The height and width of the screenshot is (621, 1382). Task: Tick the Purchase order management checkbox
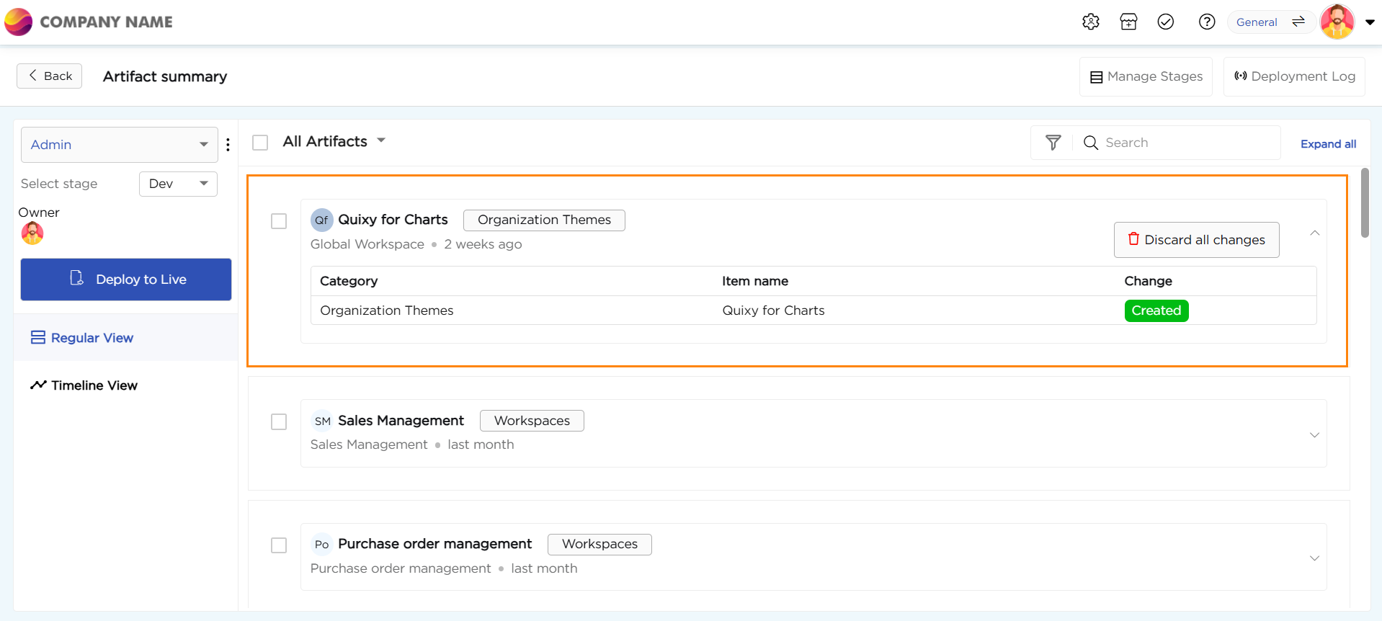tap(279, 545)
